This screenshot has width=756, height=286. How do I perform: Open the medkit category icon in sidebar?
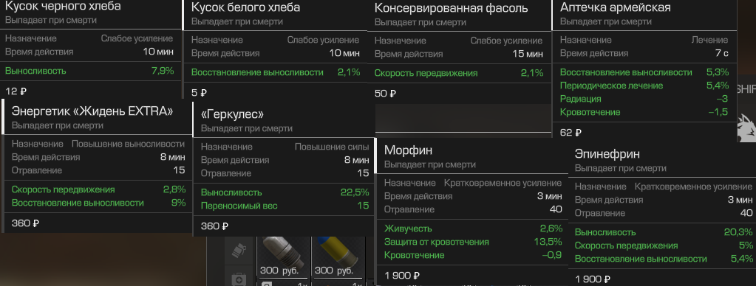point(239,279)
